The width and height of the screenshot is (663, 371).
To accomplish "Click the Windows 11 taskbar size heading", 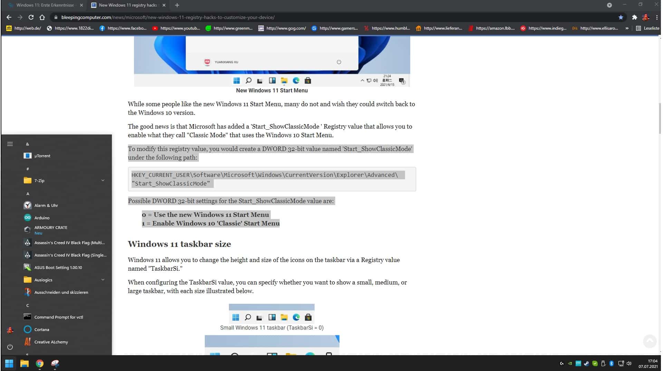I will (179, 244).
